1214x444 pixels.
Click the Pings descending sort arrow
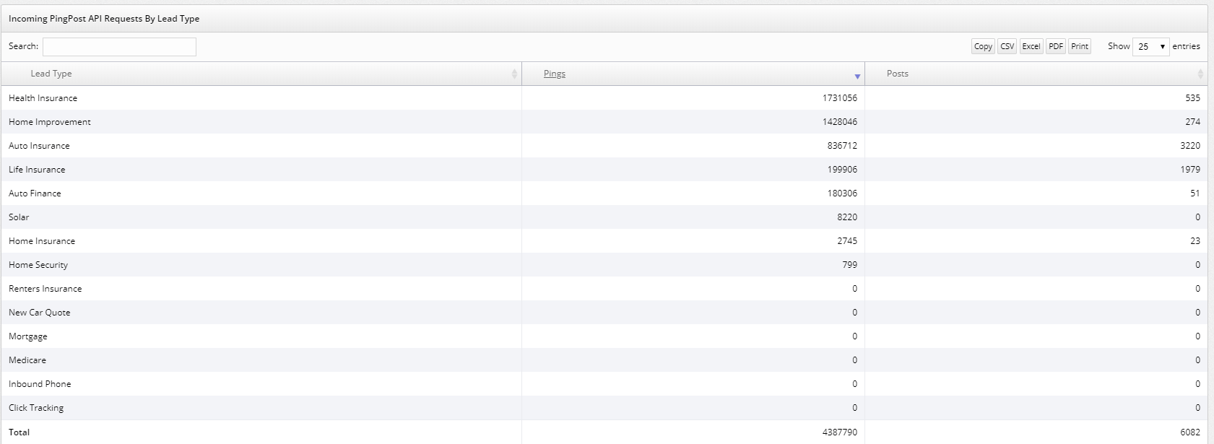[x=857, y=76]
